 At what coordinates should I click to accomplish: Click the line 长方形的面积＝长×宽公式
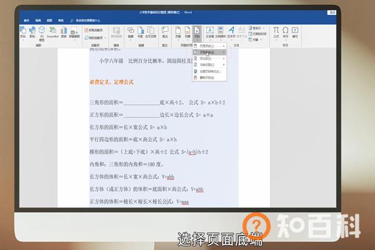click(x=128, y=127)
